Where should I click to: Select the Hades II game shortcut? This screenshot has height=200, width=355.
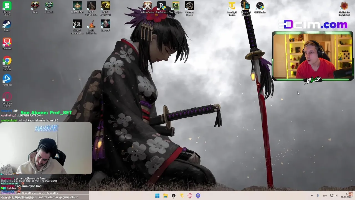49,7
